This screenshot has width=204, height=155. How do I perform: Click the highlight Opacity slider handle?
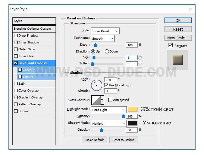[123, 116]
